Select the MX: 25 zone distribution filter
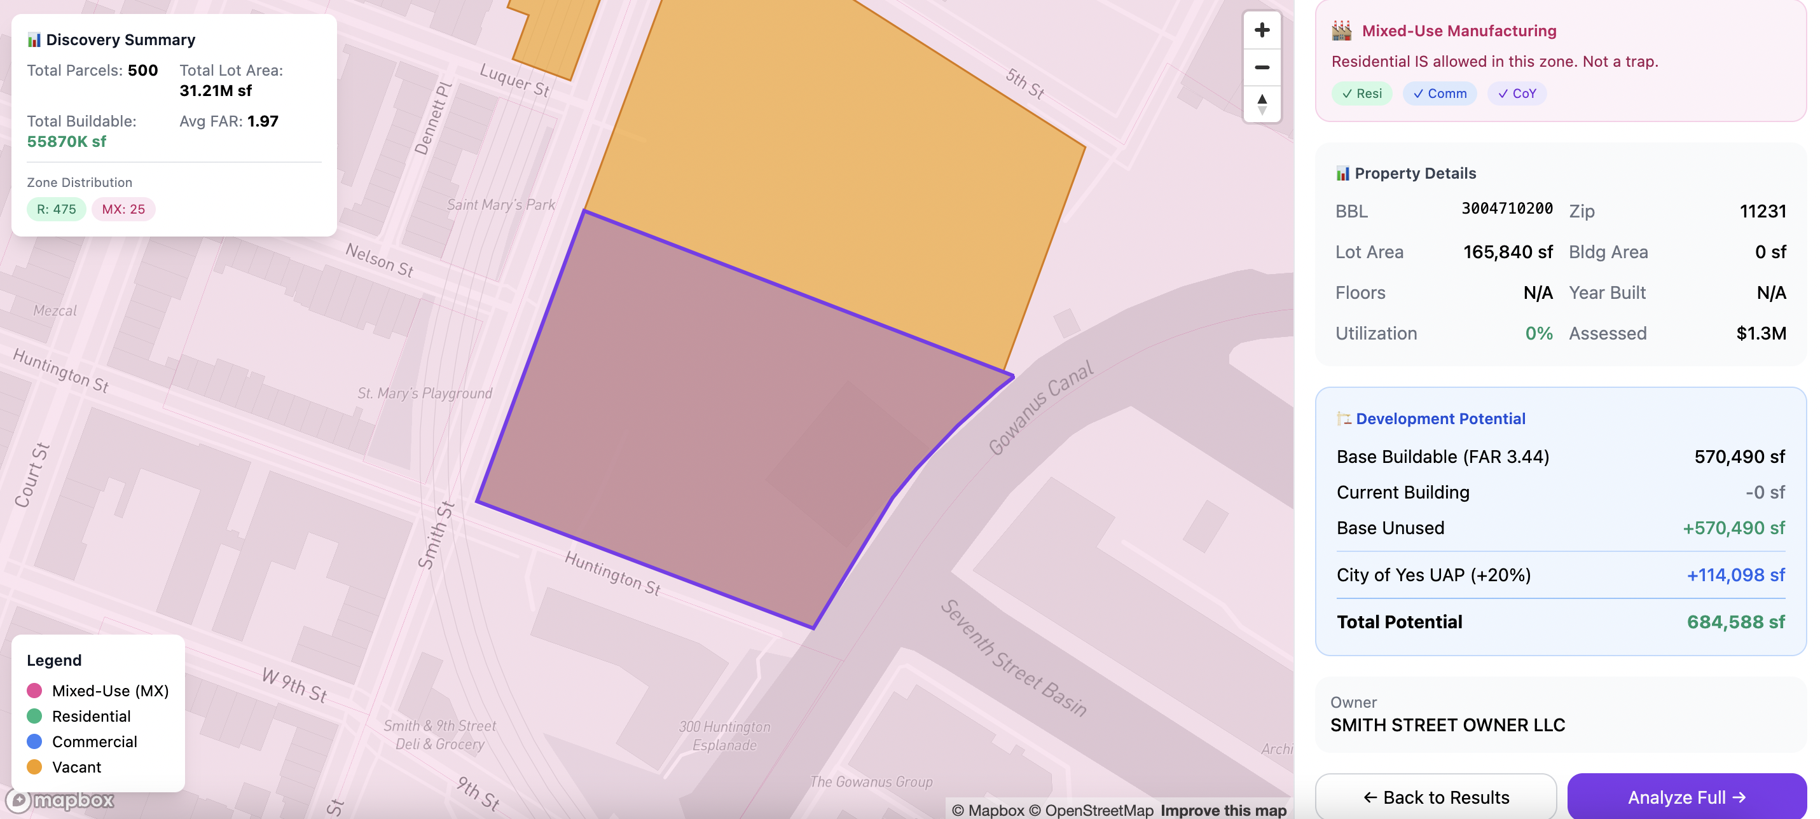Image resolution: width=1820 pixels, height=819 pixels. pyautogui.click(x=123, y=209)
